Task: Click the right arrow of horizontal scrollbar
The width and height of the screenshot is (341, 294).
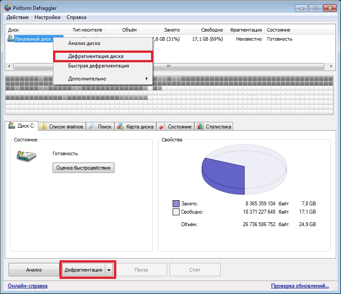Action: tap(331, 67)
